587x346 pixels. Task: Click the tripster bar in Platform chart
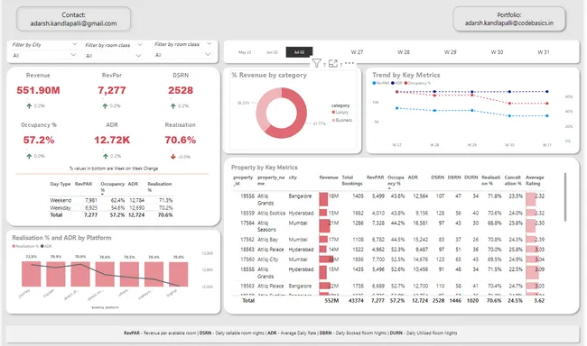55,274
